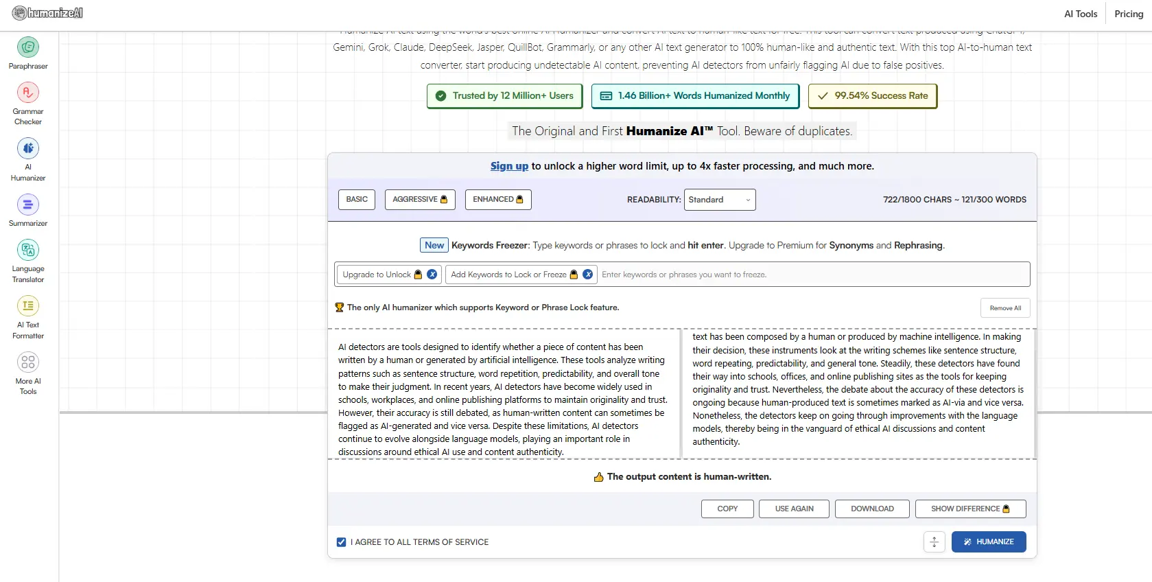The image size is (1152, 582).
Task: Open the Language Translator icon
Action: click(28, 250)
